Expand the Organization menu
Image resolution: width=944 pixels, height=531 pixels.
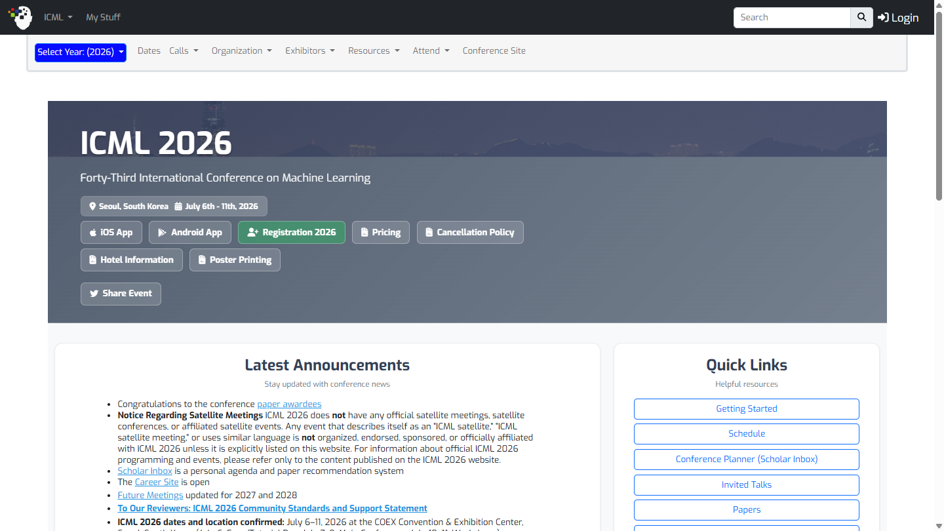[241, 50]
